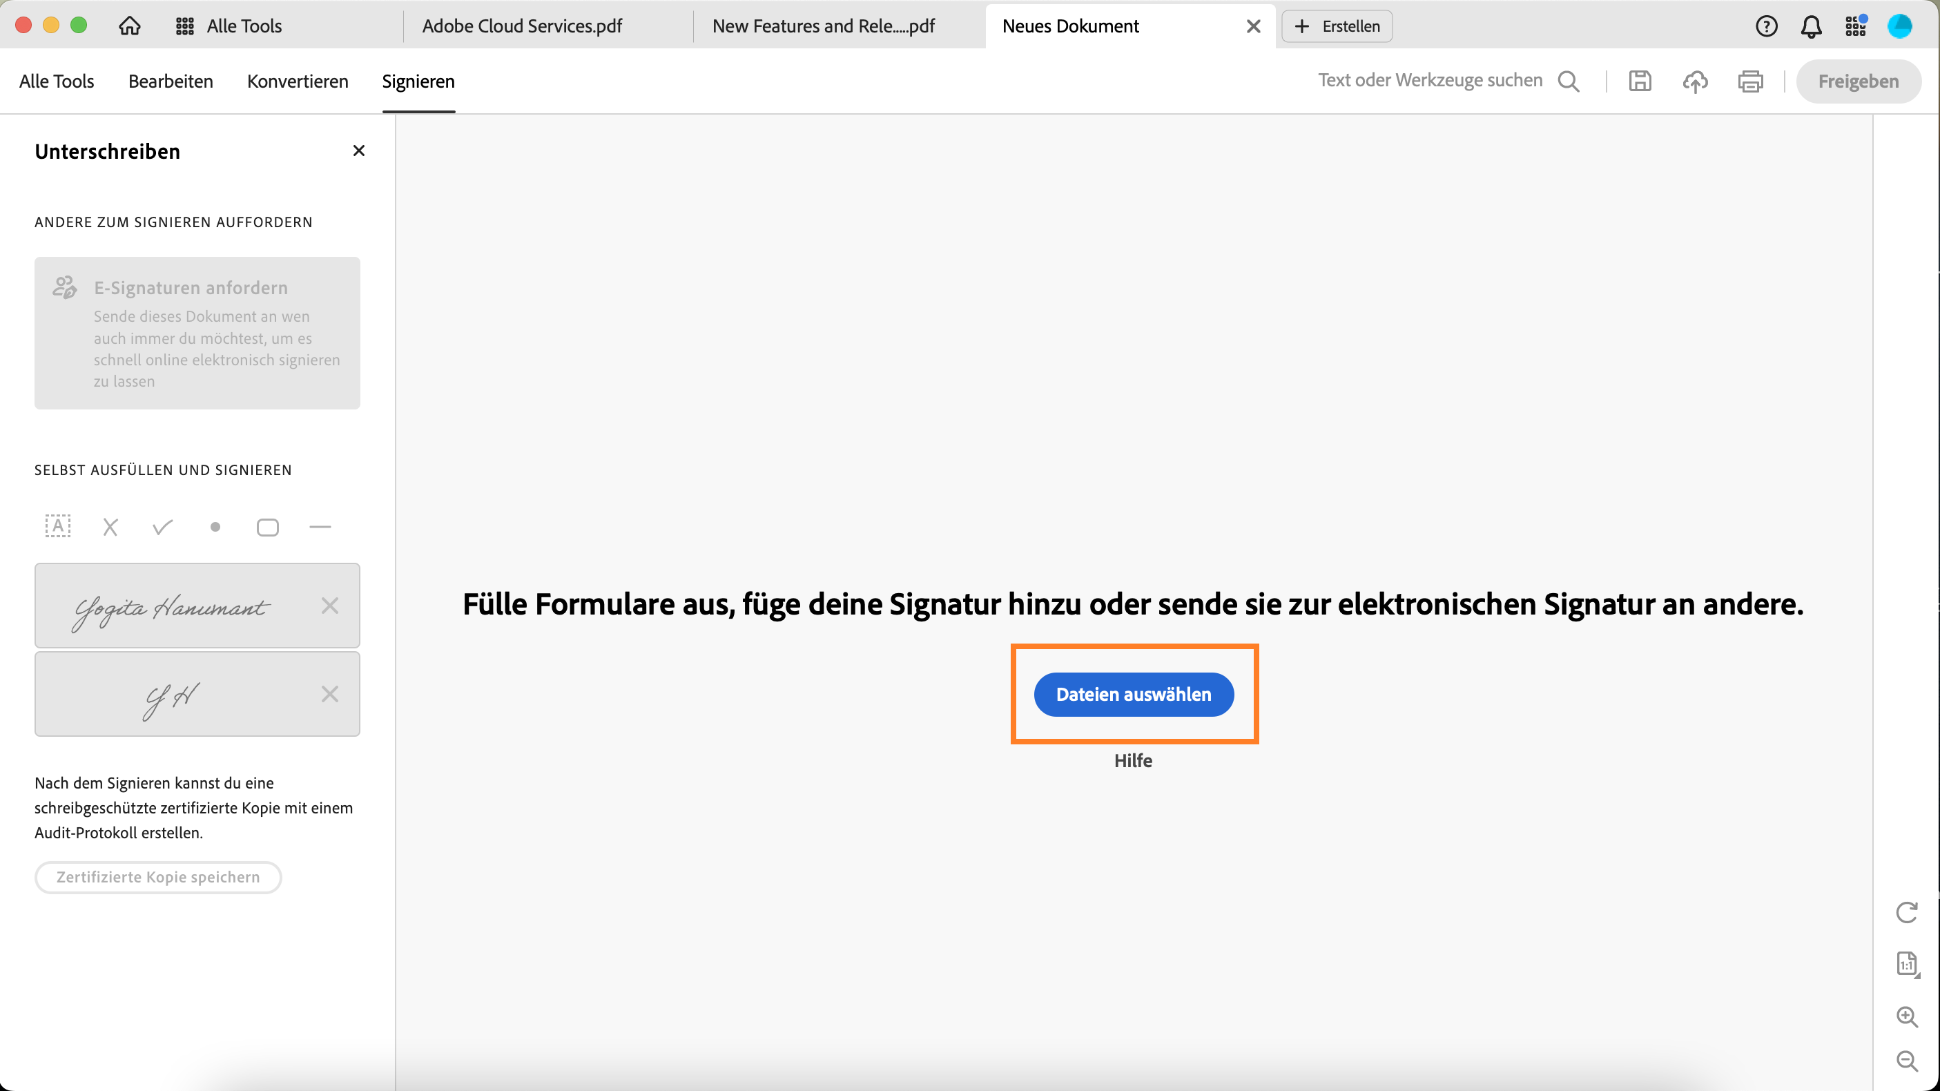This screenshot has height=1091, width=1940.
Task: Click the save floppy disk icon
Action: (x=1640, y=81)
